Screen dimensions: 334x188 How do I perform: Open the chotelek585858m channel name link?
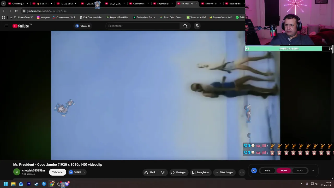pos(33,171)
